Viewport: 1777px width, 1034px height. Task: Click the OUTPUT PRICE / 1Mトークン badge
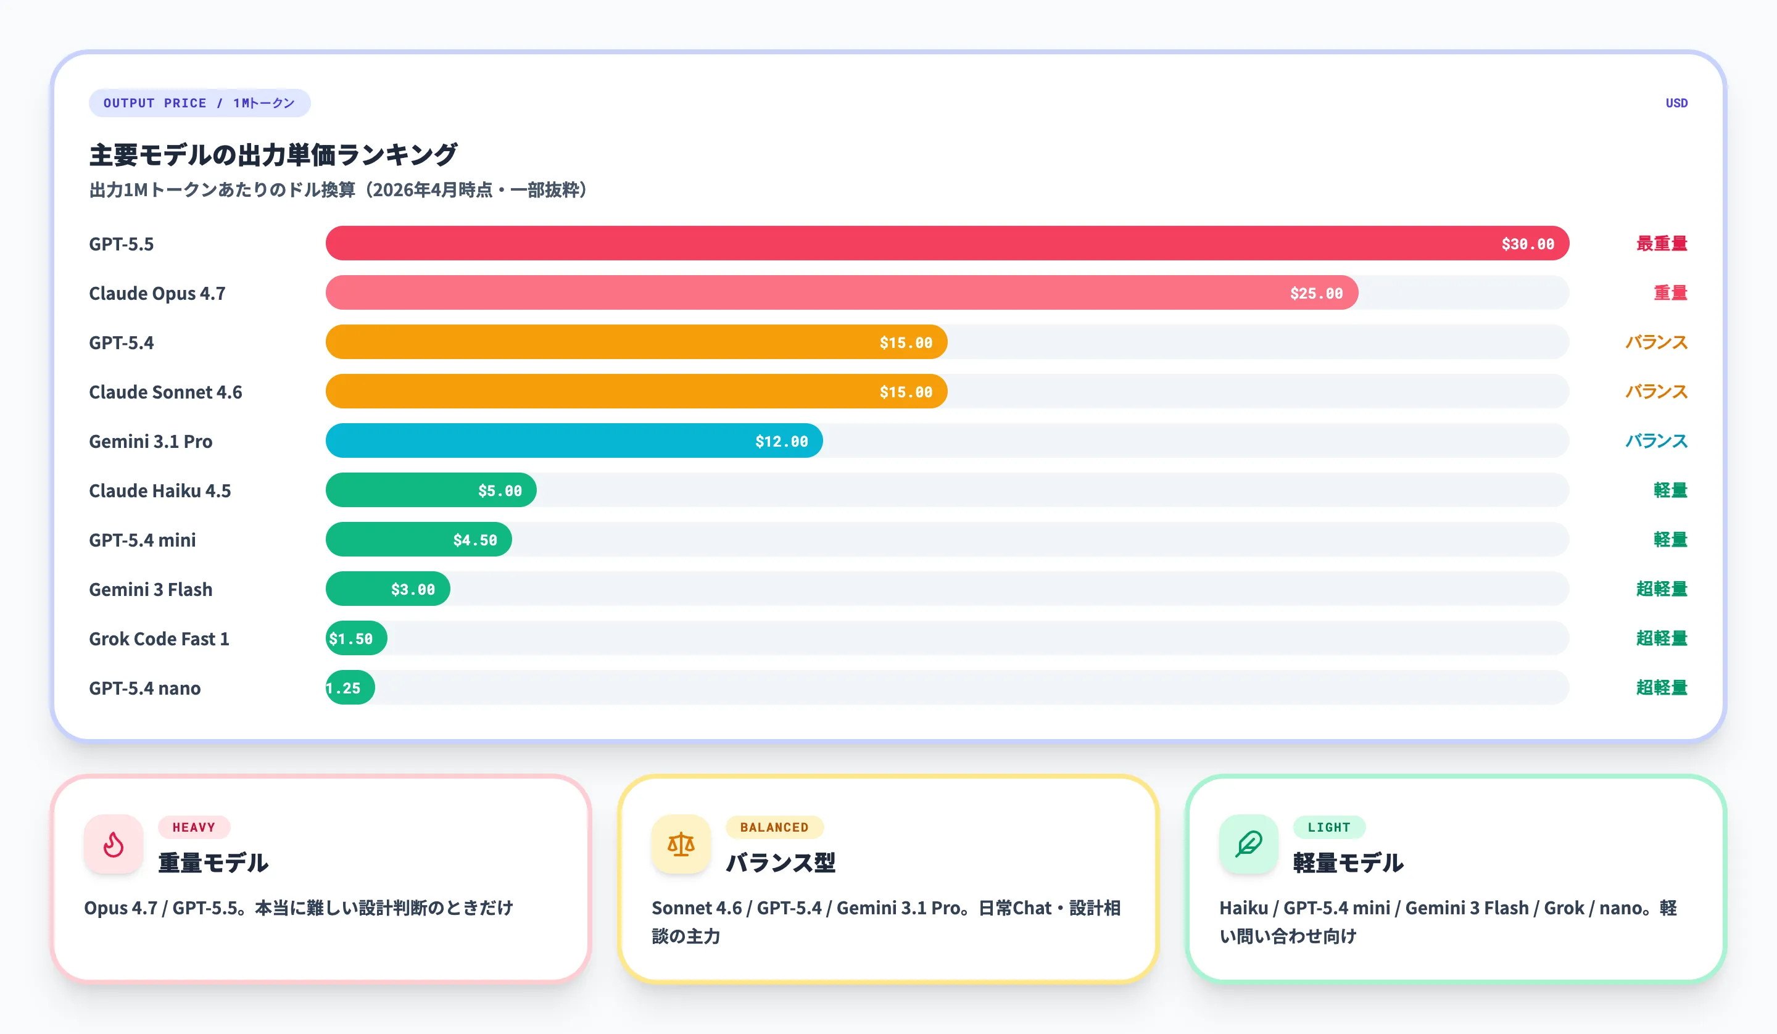click(x=199, y=103)
